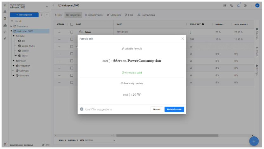Expand the Structure tree node
This screenshot has width=264, height=149.
[x=14, y=75]
